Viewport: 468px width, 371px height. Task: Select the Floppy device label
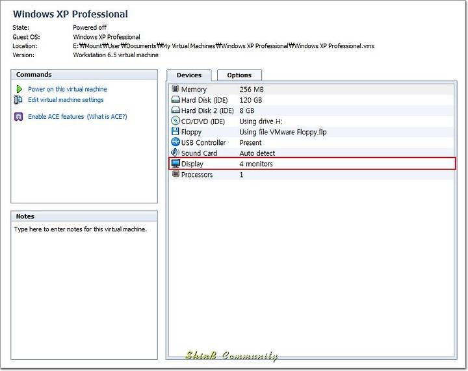(x=191, y=132)
